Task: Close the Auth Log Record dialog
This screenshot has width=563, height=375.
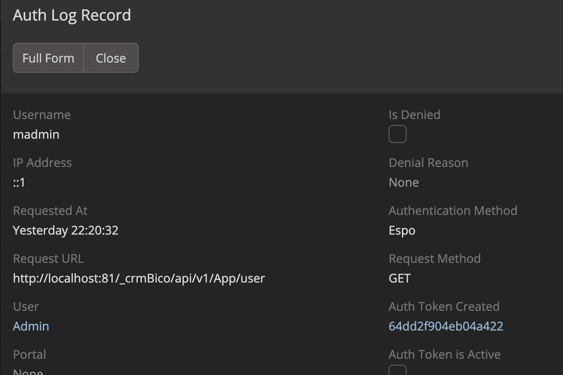Action: [x=111, y=58]
